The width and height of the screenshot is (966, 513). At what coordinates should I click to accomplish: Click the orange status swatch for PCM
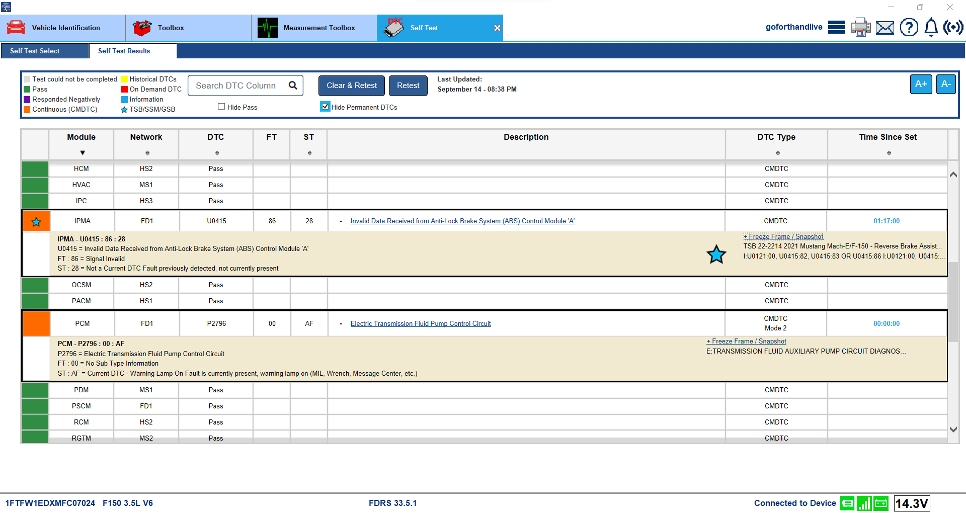click(36, 323)
